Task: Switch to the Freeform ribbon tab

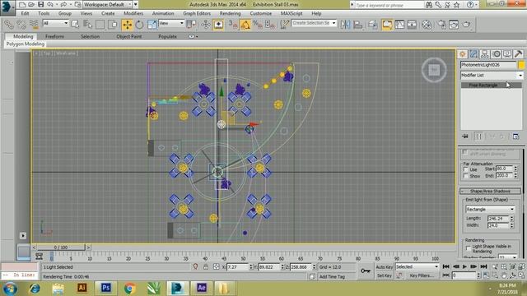Action: (x=54, y=36)
